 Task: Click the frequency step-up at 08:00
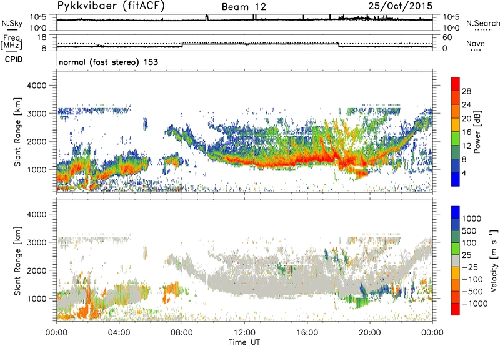(182, 45)
